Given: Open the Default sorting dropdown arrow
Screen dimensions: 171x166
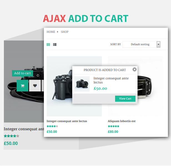Looking at the screenshot, I should [158, 44].
